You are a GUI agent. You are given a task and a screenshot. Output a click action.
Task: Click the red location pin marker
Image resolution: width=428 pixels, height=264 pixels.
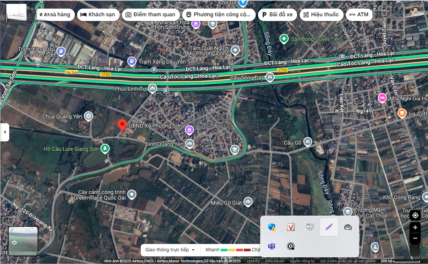(122, 126)
